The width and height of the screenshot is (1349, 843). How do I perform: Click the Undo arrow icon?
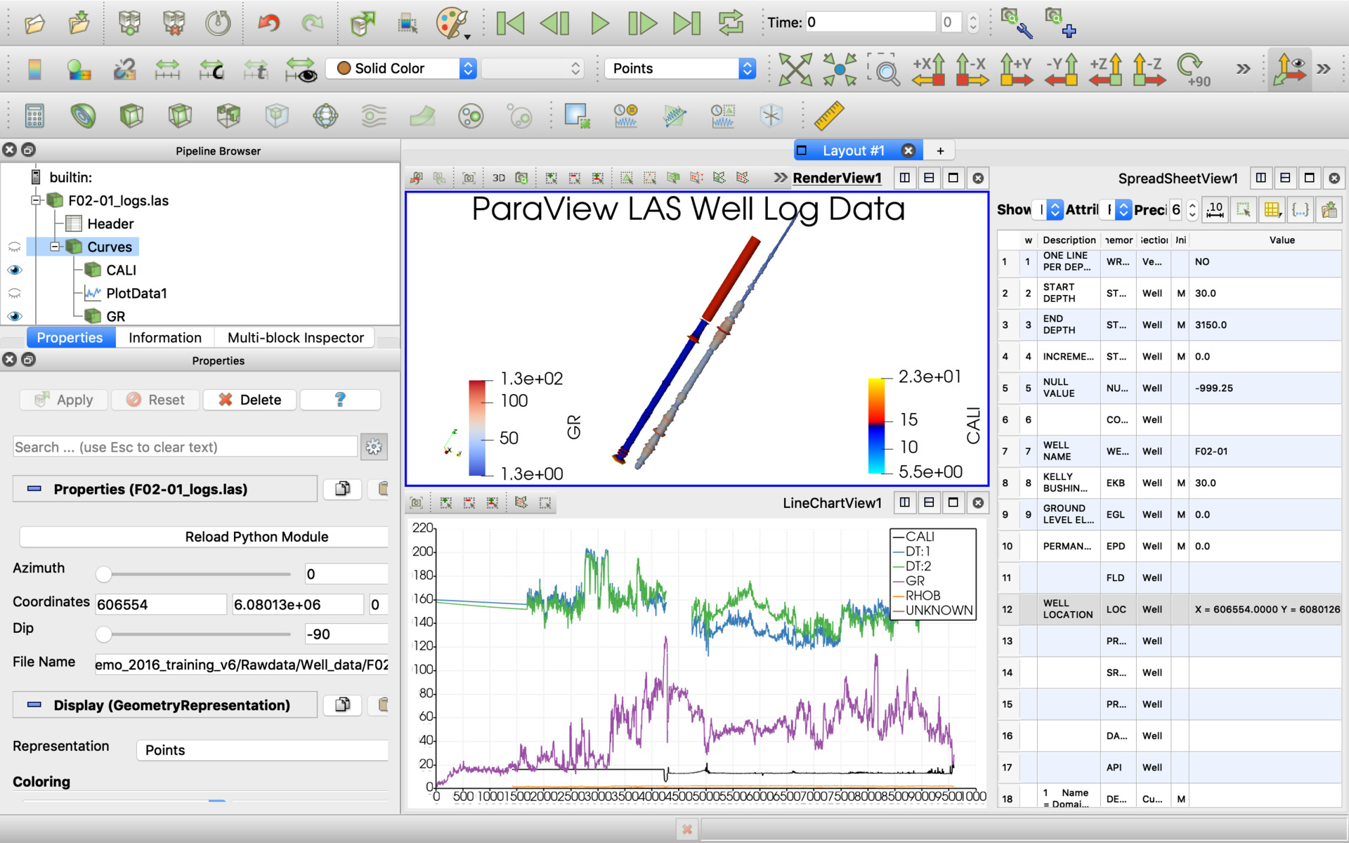click(x=268, y=23)
